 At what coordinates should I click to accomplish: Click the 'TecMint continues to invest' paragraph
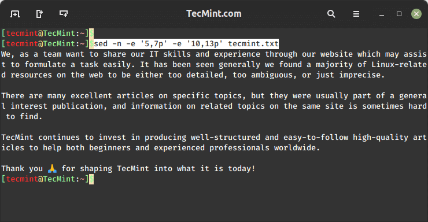[x=214, y=142]
